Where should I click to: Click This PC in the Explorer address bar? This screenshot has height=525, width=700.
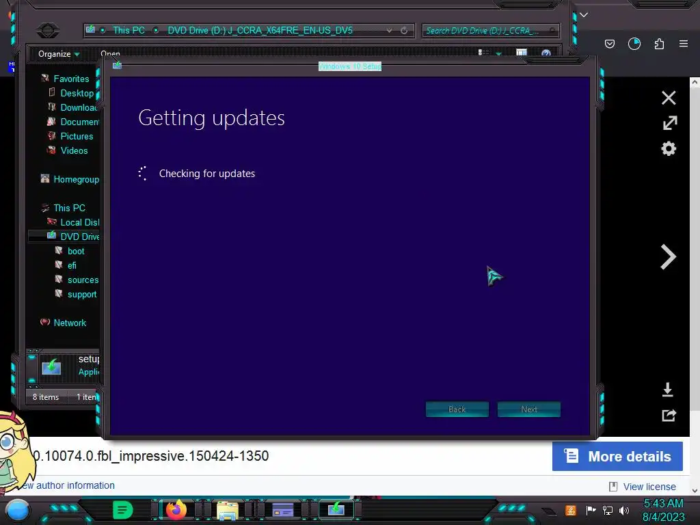click(129, 30)
